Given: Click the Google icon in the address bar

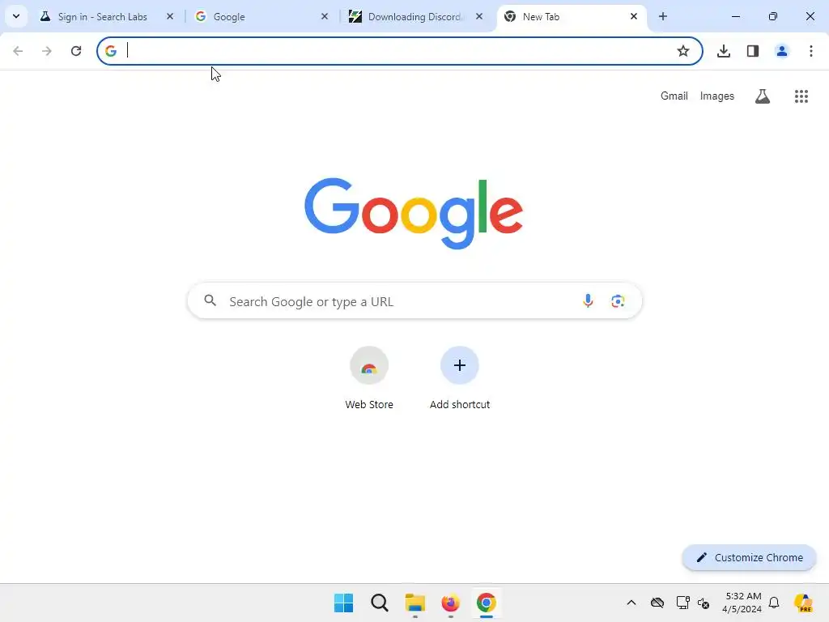Looking at the screenshot, I should click(111, 51).
